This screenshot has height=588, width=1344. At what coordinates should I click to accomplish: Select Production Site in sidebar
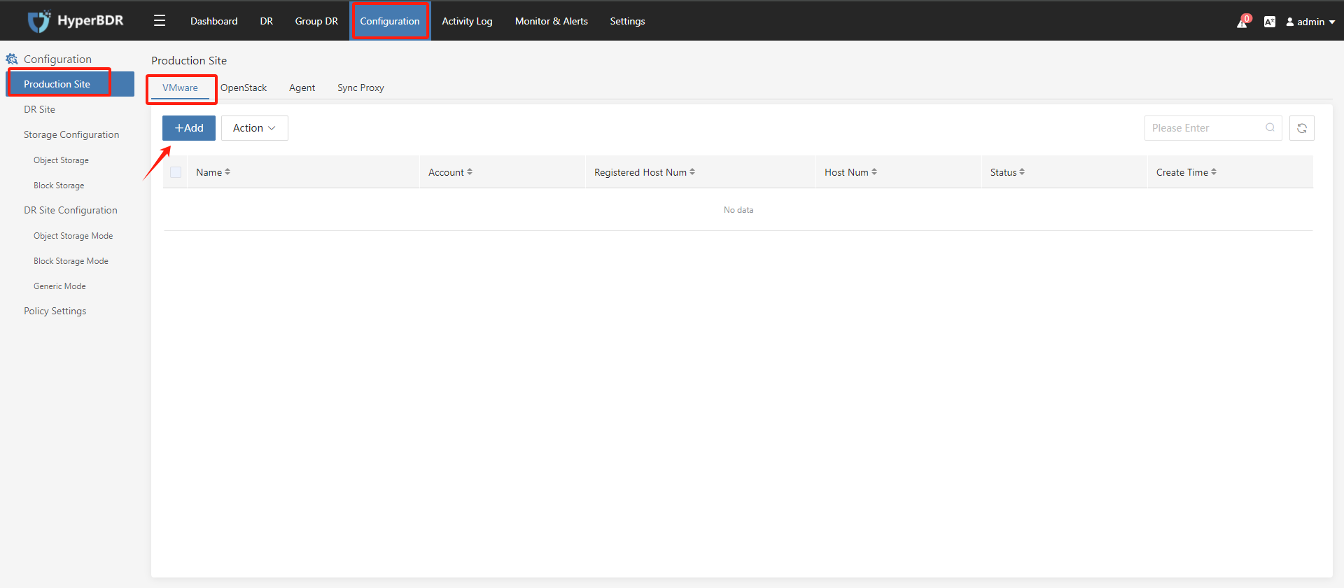pos(70,84)
